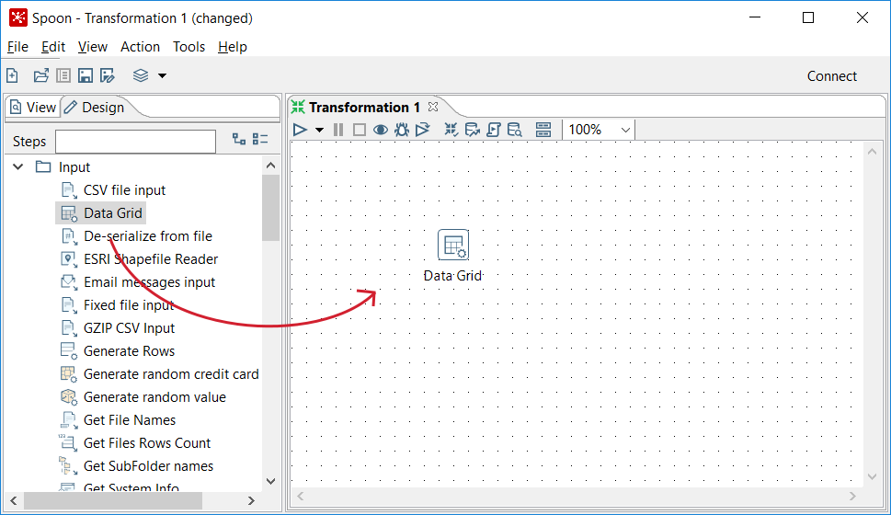Image resolution: width=891 pixels, height=515 pixels.
Task: Select Generate random credit card step
Action: [x=171, y=374]
